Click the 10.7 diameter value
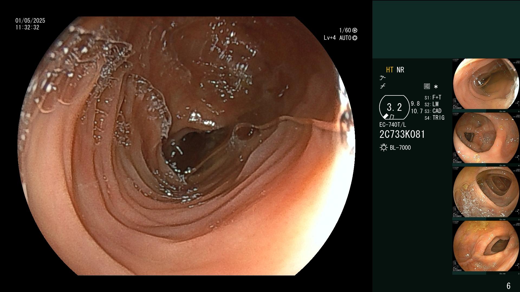Screen dimensions: 520x292 (417, 111)
